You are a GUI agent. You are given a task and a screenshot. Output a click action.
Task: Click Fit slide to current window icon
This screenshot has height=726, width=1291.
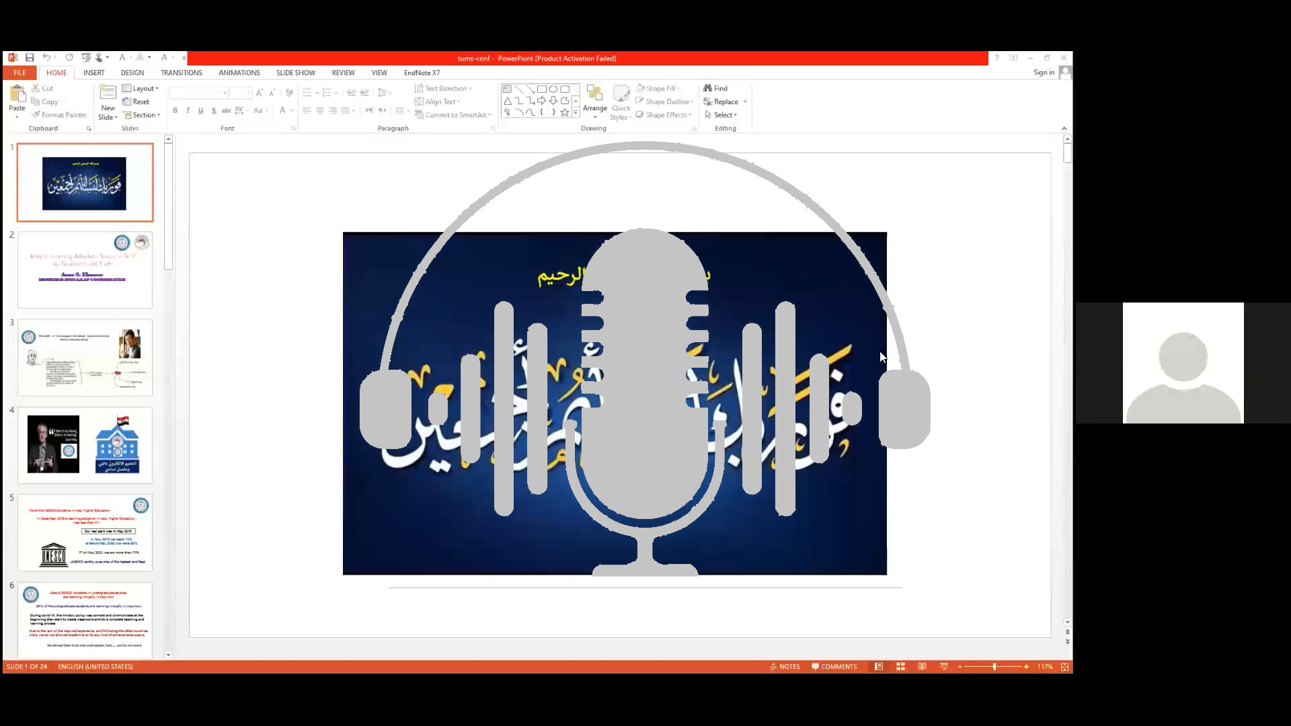[x=1064, y=666]
